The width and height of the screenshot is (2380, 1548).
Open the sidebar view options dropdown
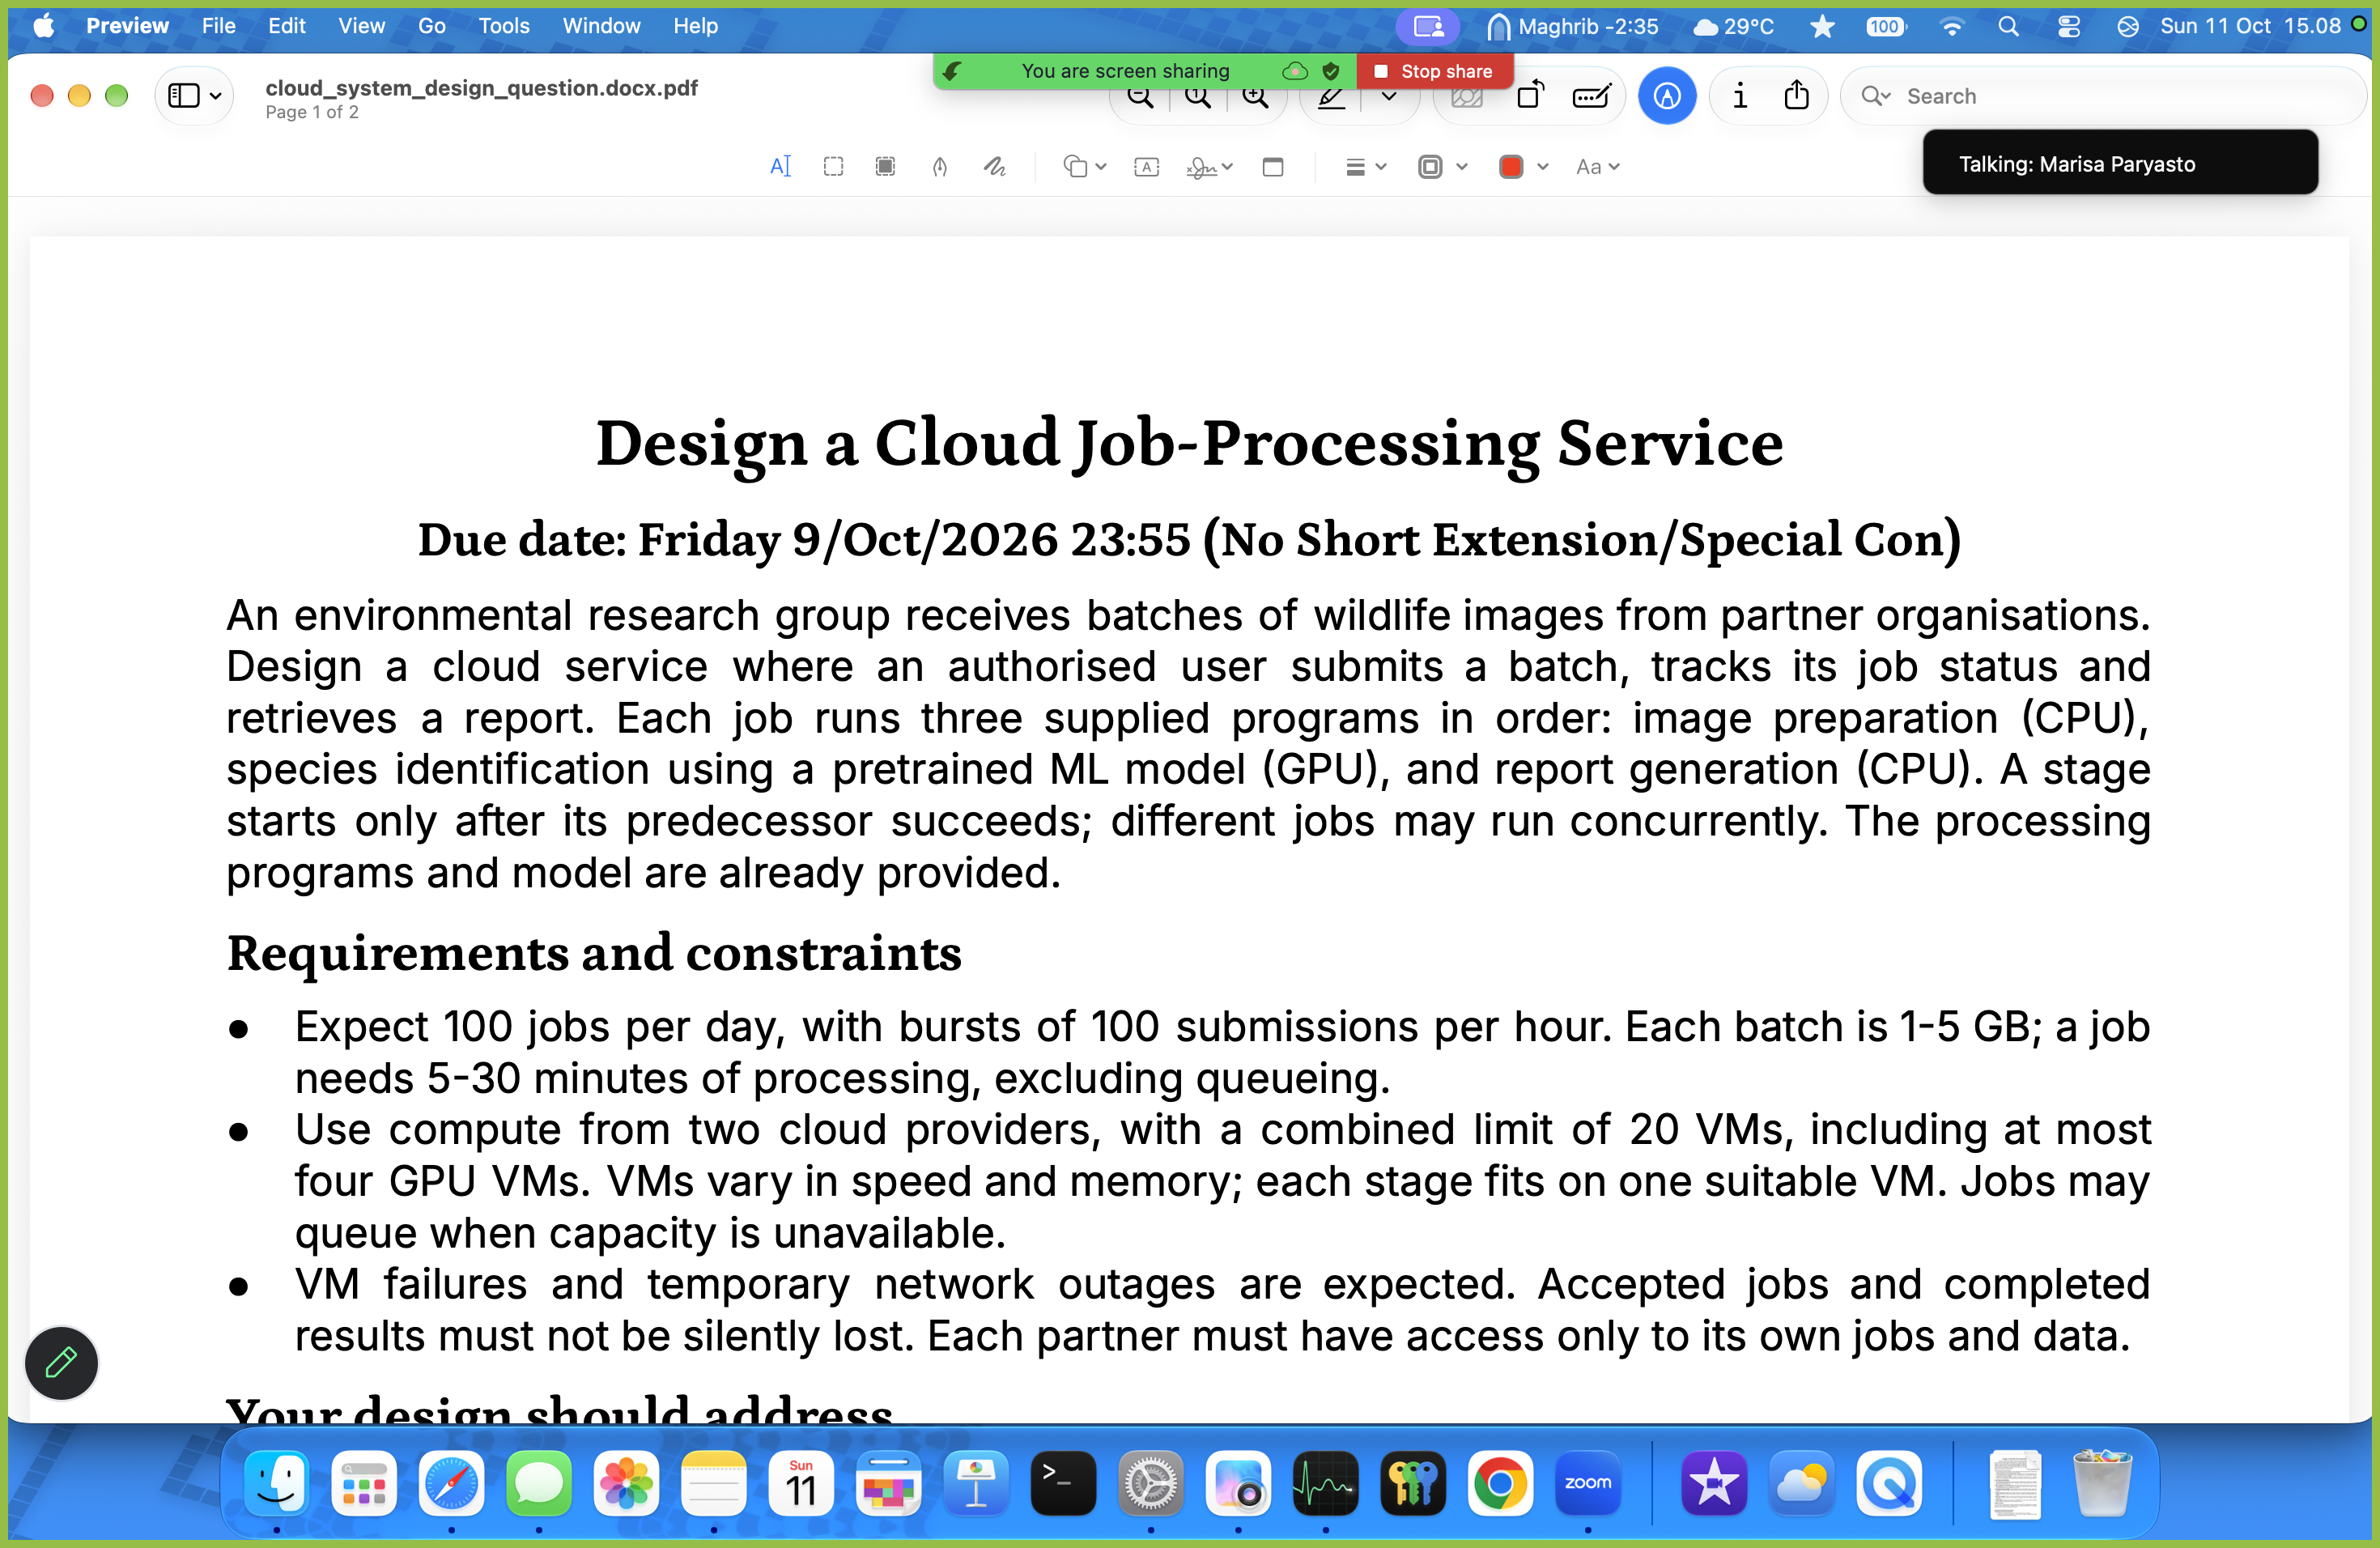click(194, 96)
